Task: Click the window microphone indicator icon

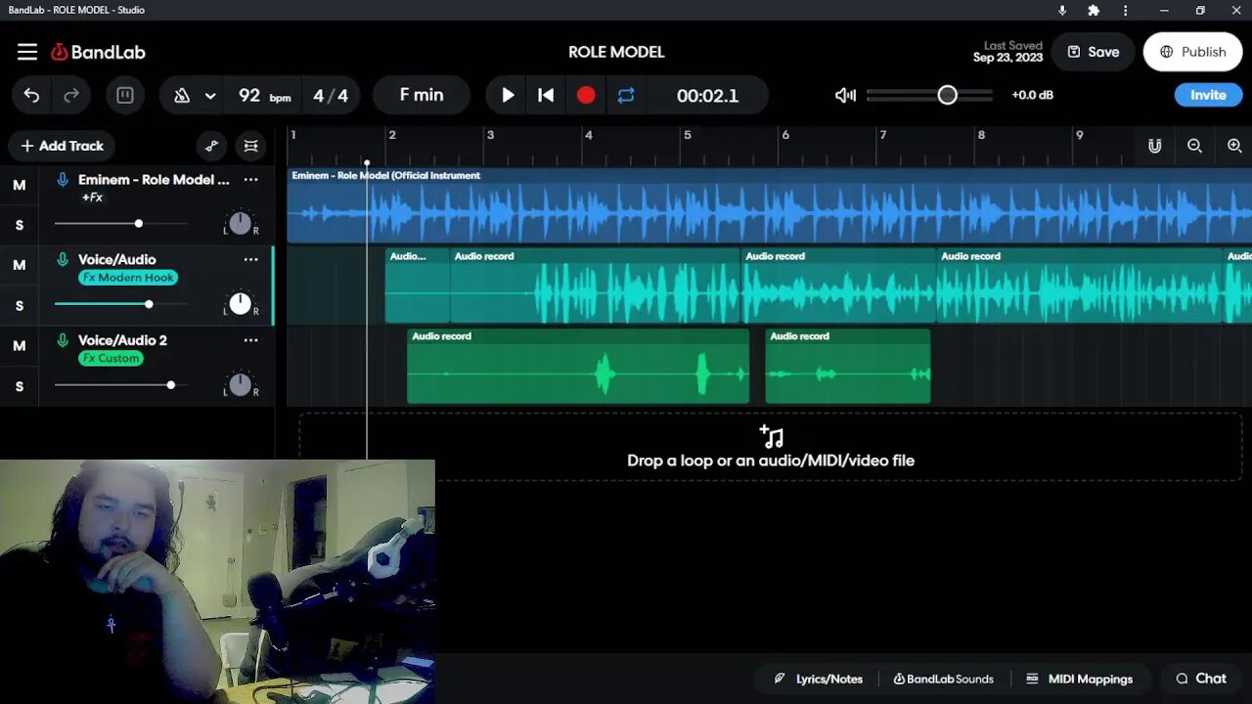Action: tap(1062, 10)
